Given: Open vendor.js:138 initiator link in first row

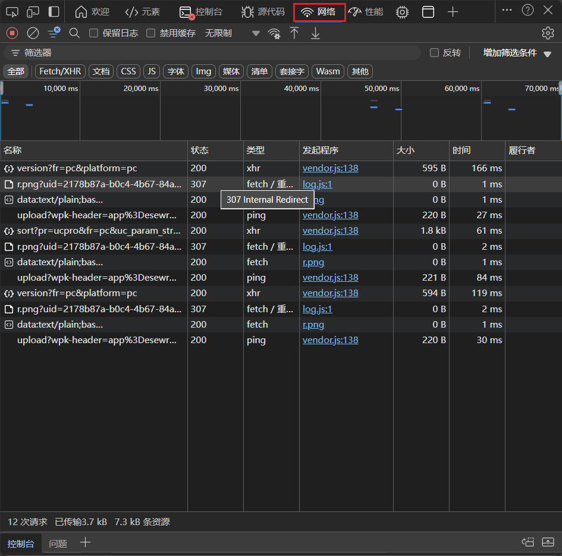Looking at the screenshot, I should [x=330, y=168].
